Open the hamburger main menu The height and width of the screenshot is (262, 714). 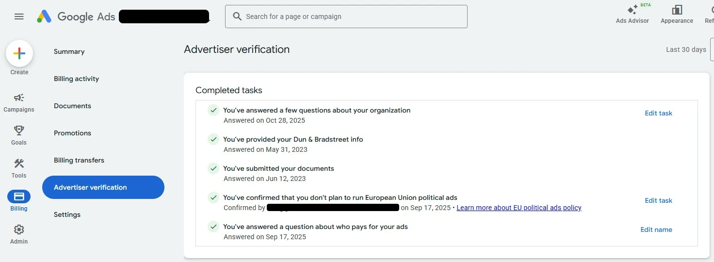coord(19,16)
